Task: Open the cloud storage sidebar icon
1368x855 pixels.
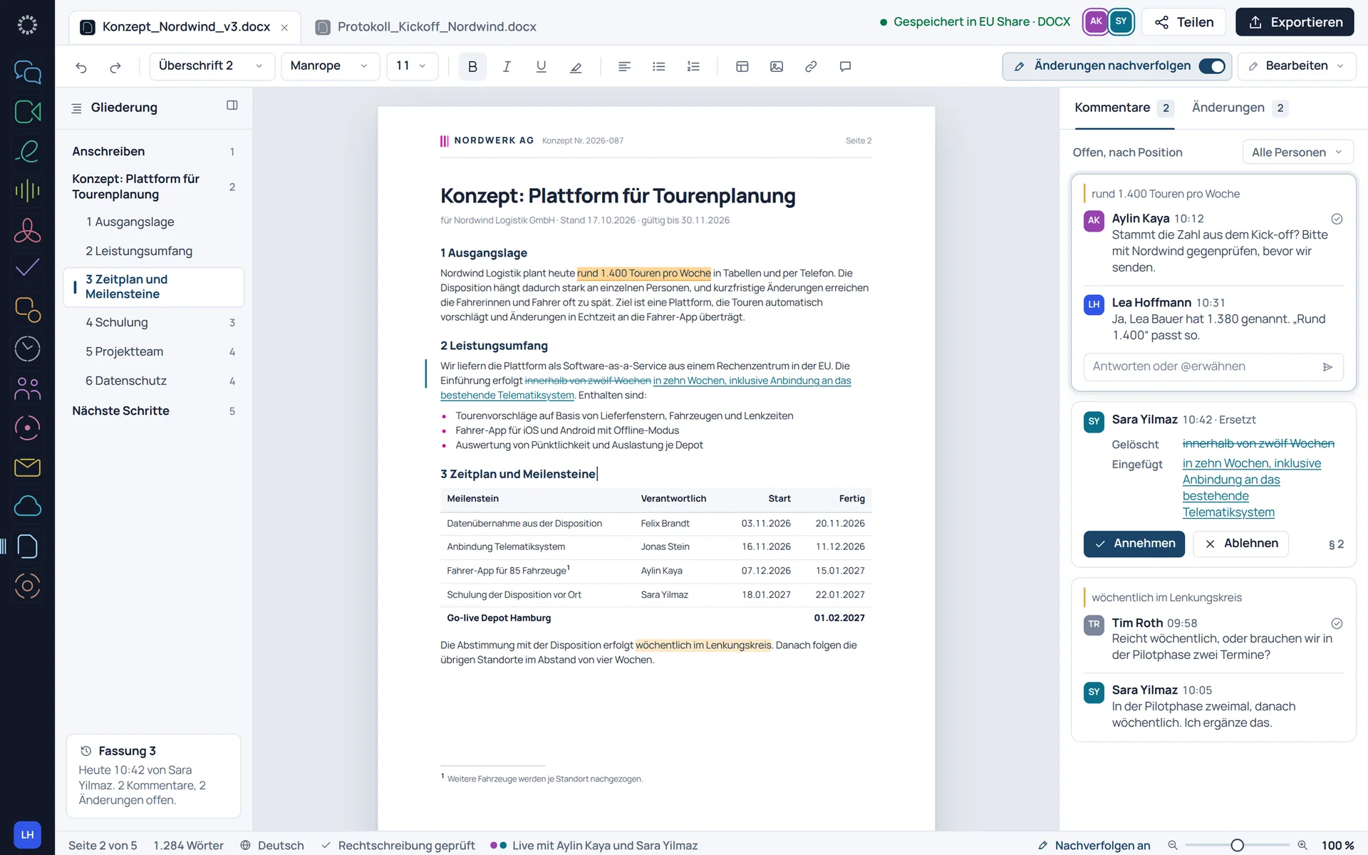Action: point(27,507)
